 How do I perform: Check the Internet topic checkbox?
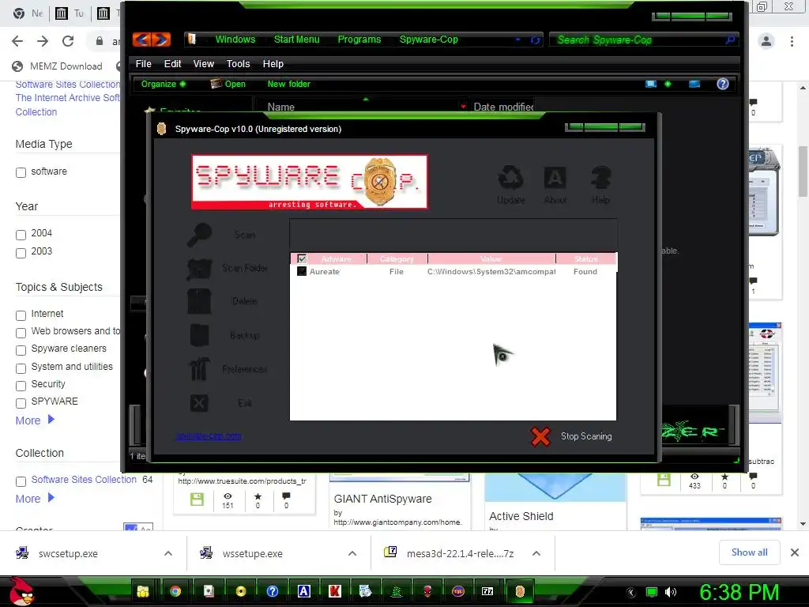pyautogui.click(x=21, y=315)
